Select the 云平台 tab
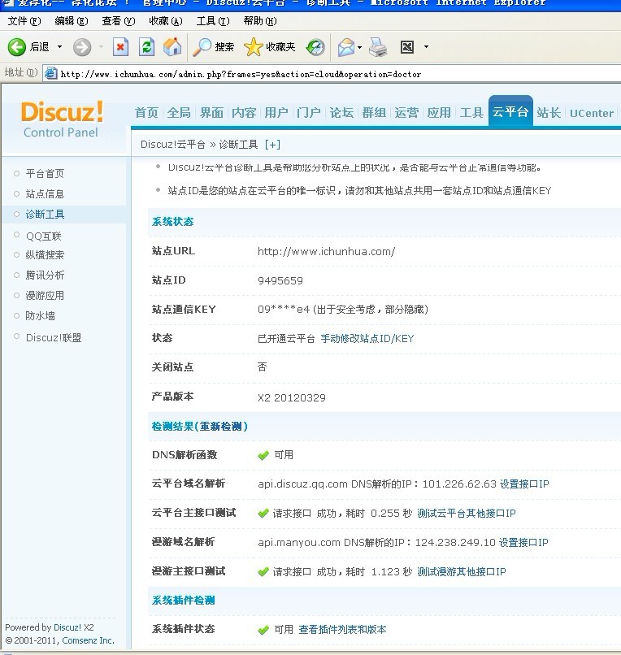The image size is (621, 655). click(x=510, y=111)
